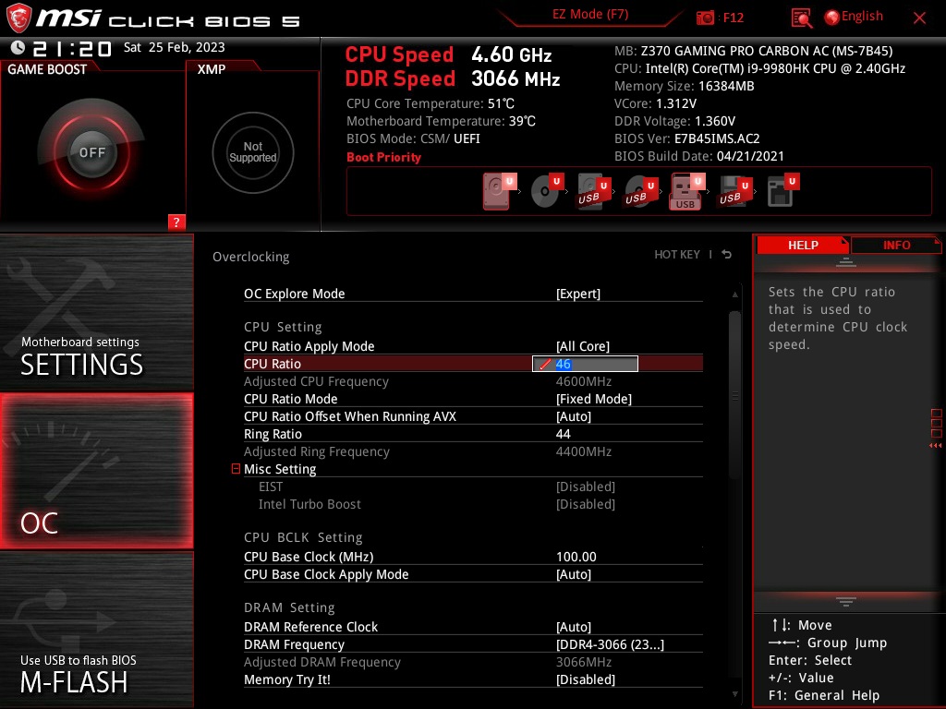Screen dimensions: 946x709
Task: Click the help panel bottom grip handle
Action: click(845, 601)
